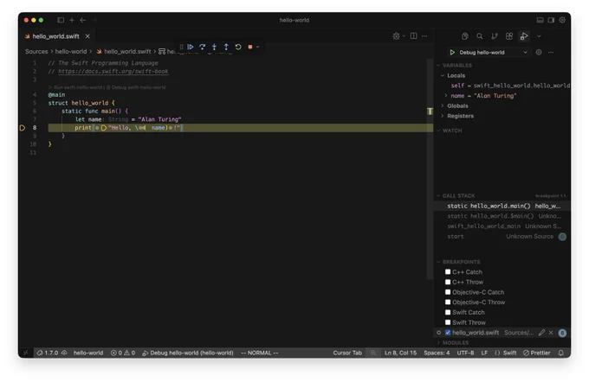Enable the Swift Catch breakpoint
The width and height of the screenshot is (589, 382).
(x=448, y=312)
